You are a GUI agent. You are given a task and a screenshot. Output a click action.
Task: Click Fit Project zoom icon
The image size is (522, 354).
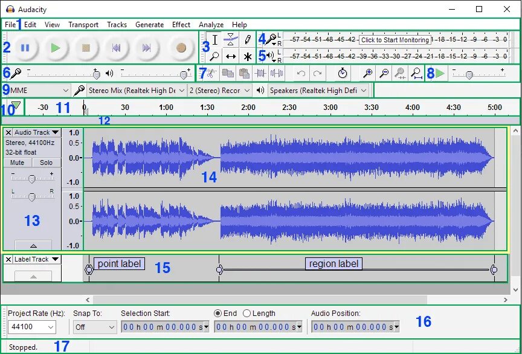click(416, 73)
